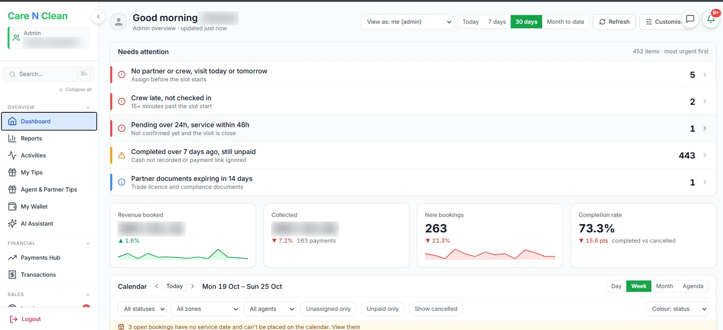Image resolution: width=723 pixels, height=330 pixels.
Task: Select the Month to date range
Action: pos(565,22)
